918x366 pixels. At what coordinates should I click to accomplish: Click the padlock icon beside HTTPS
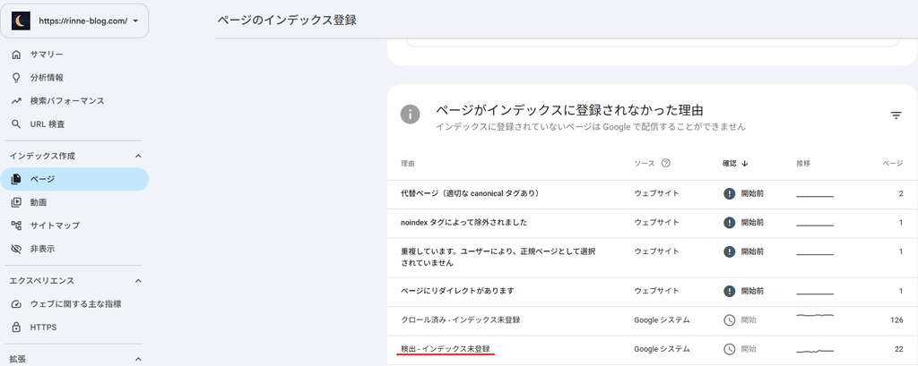coord(16,328)
